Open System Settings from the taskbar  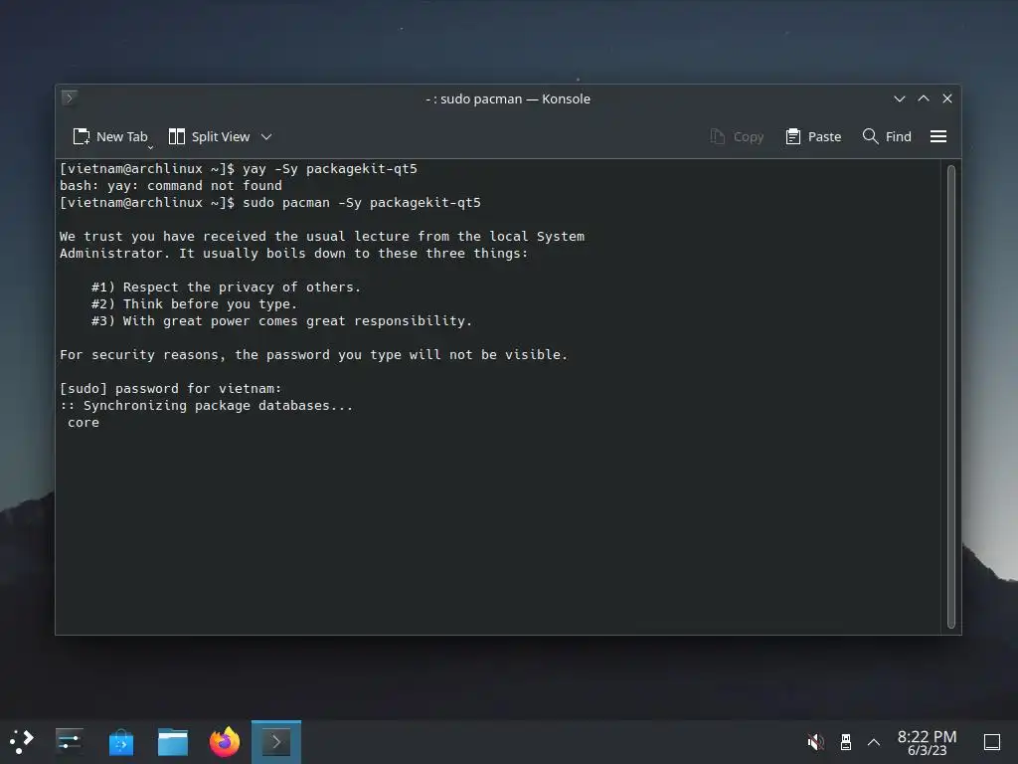[69, 742]
